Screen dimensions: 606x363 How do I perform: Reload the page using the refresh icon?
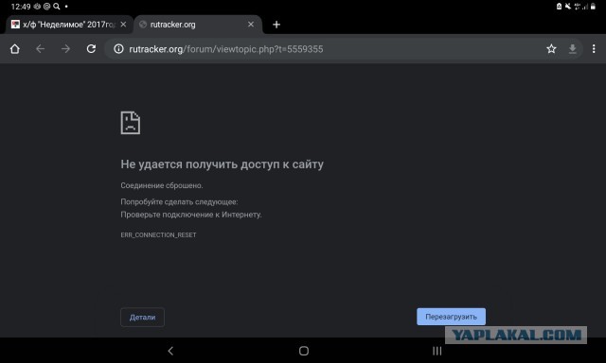[91, 49]
